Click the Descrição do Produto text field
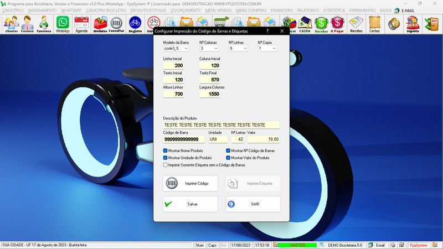 click(x=221, y=125)
